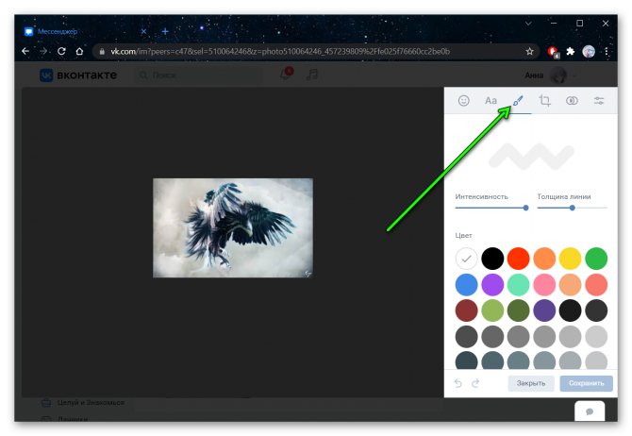Pick the blue color swatch
This screenshot has width=632, height=436.
tap(466, 284)
